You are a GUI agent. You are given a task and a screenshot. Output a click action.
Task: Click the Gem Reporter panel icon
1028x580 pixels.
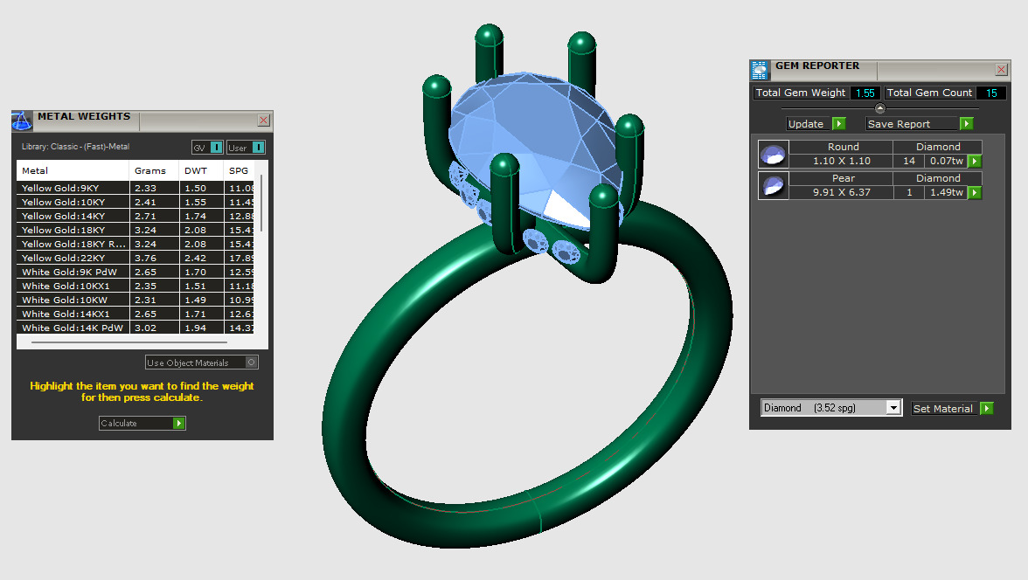759,70
